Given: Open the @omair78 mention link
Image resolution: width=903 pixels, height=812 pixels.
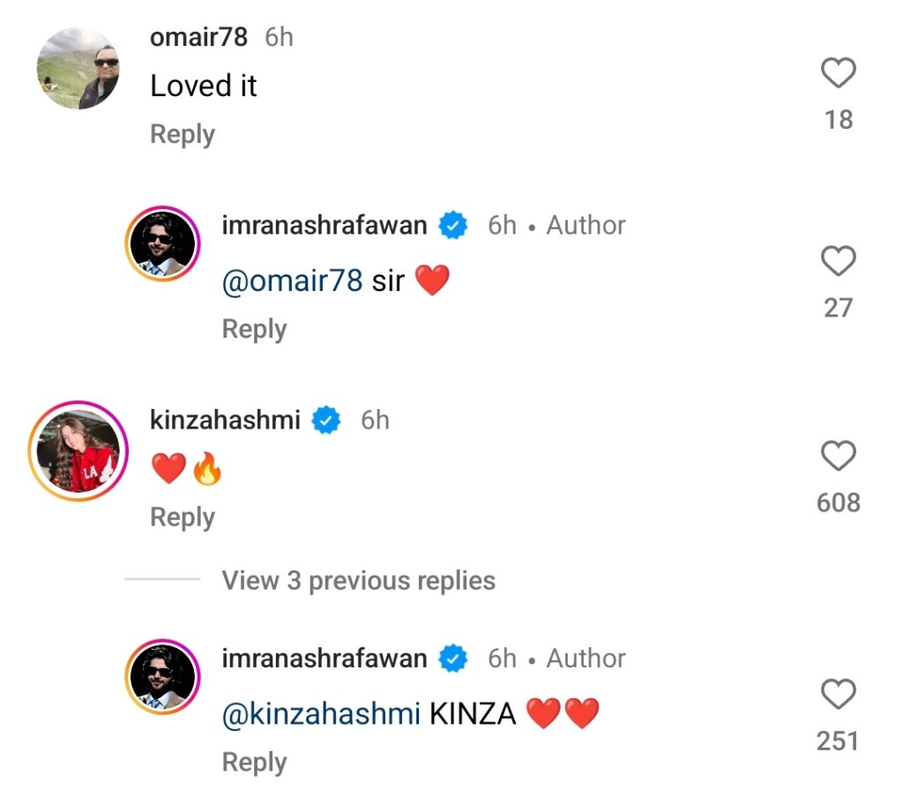Looking at the screenshot, I should tap(293, 281).
